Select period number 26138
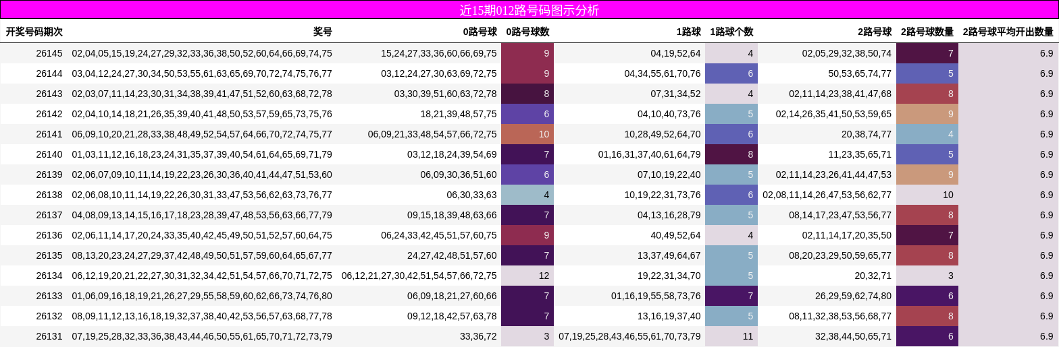 [49, 195]
